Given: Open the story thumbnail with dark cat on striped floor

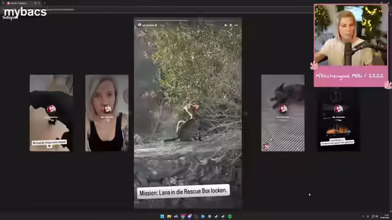Looking at the screenshot, I should pos(283,112).
